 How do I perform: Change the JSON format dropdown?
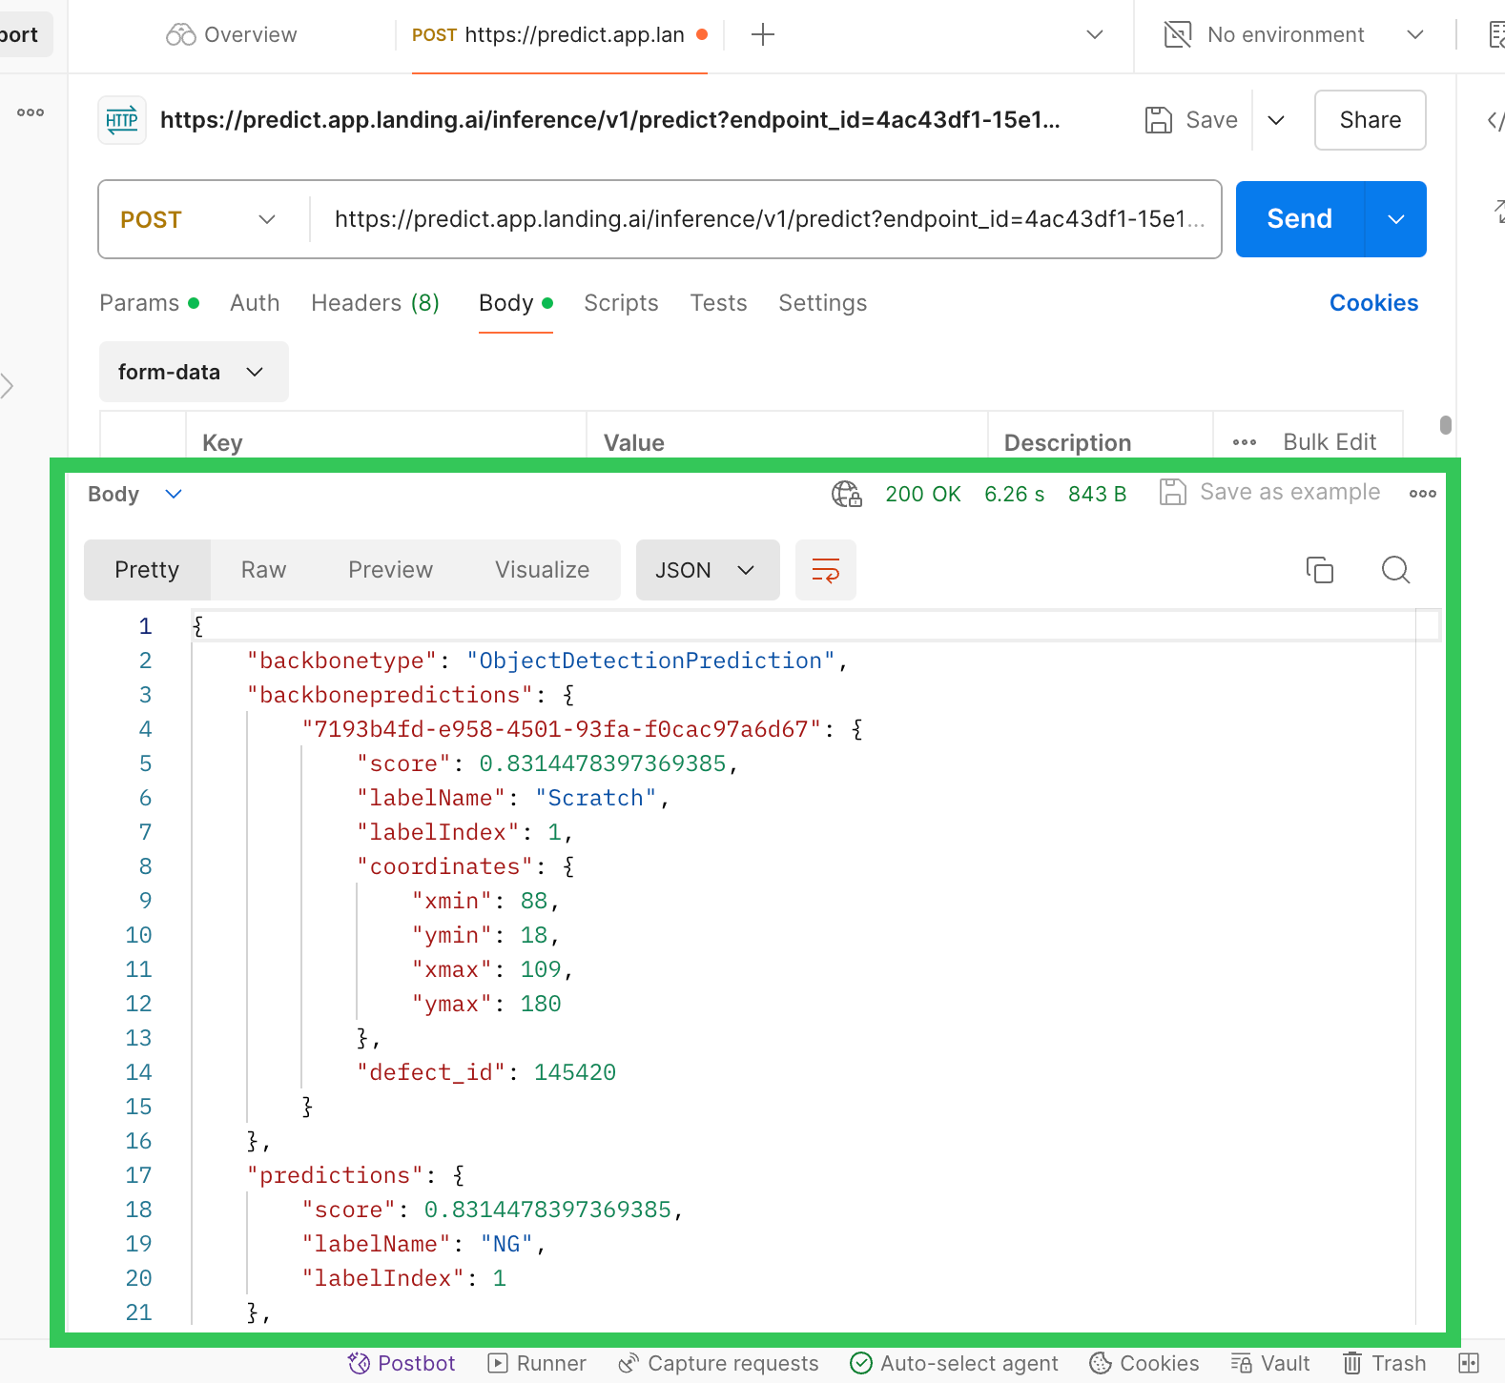[708, 570]
